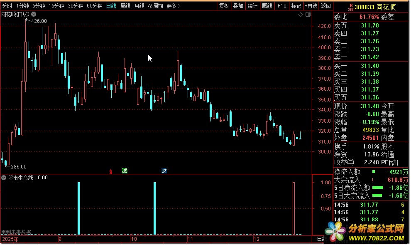The width and height of the screenshot is (411, 245).
Task: Click the 涨跌 value -0.60
Action: coord(372,114)
